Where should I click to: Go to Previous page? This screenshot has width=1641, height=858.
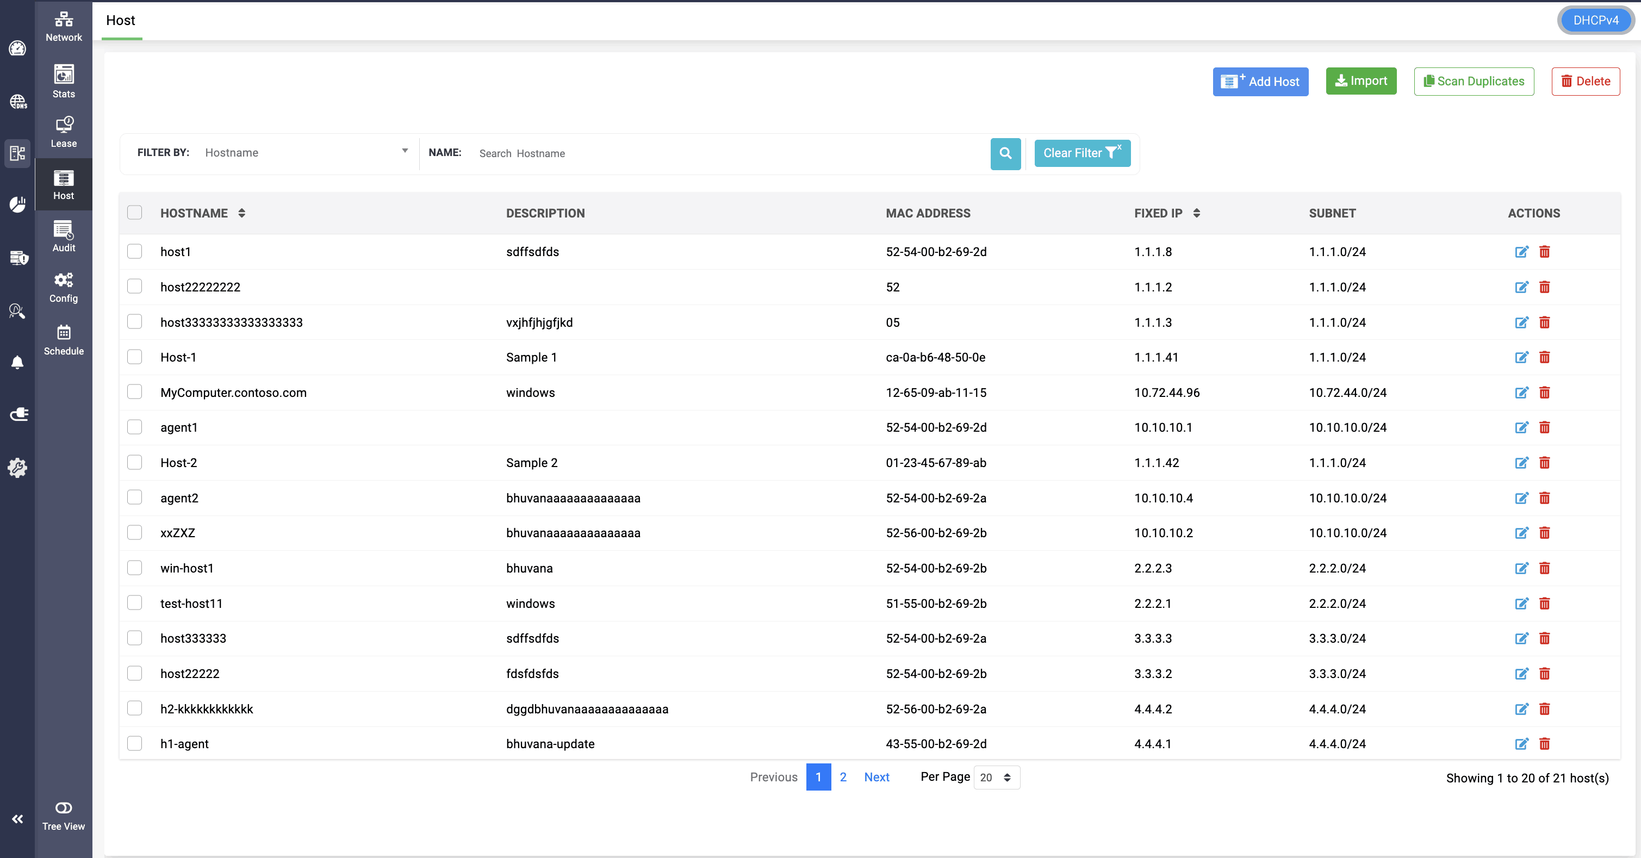coord(773,777)
